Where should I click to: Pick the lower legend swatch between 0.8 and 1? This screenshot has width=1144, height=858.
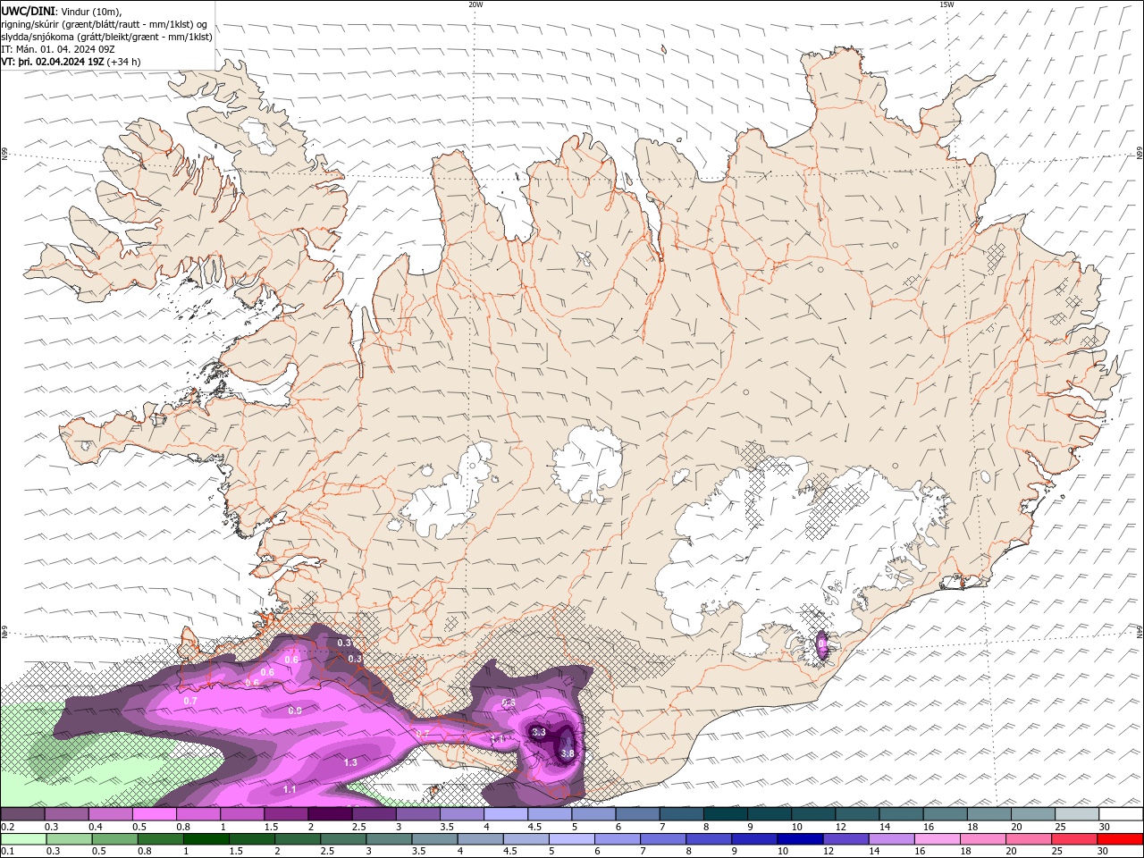160,839
